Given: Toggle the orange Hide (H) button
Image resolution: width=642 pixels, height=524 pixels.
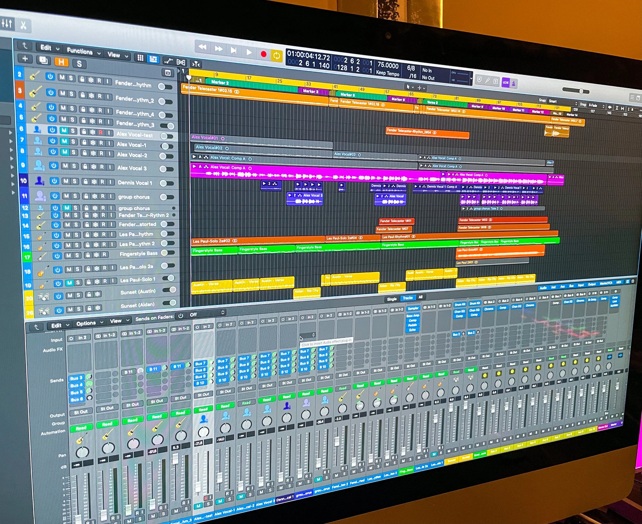Looking at the screenshot, I should 61,62.
